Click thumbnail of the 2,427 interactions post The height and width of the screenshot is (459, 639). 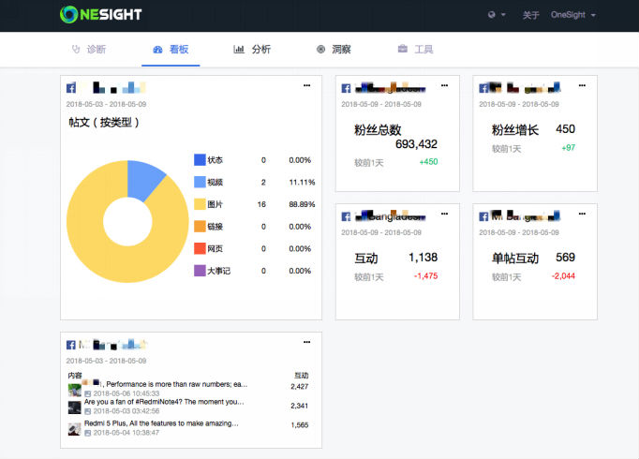point(75,390)
